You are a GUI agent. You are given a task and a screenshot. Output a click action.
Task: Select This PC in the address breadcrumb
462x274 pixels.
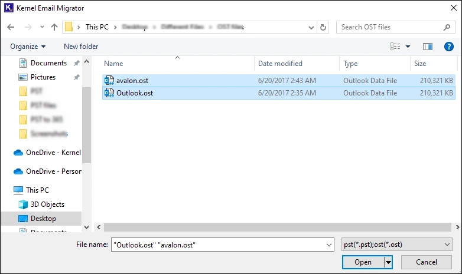(97, 27)
